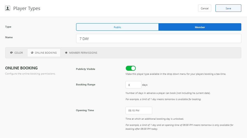
Task: Open the Opening Time picker field
Action: [139, 111]
